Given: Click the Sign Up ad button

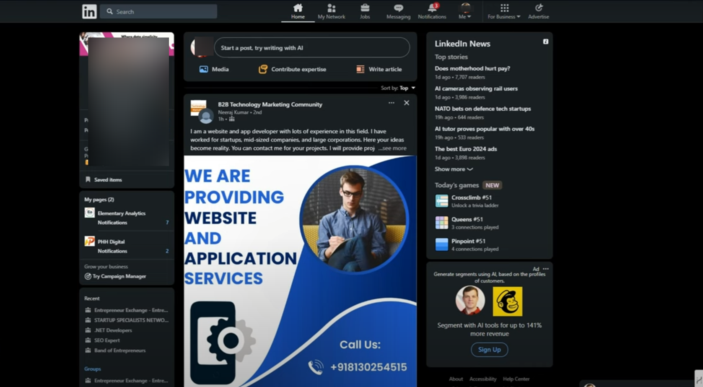Looking at the screenshot, I should tap(489, 349).
